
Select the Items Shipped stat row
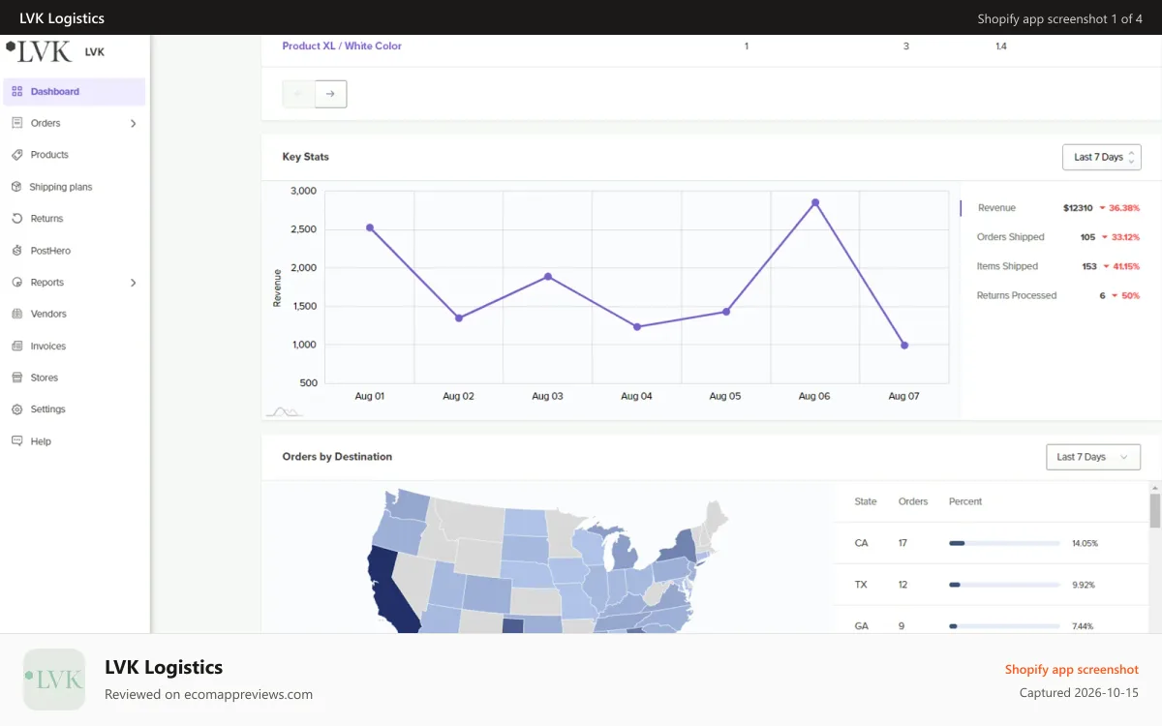point(1058,266)
